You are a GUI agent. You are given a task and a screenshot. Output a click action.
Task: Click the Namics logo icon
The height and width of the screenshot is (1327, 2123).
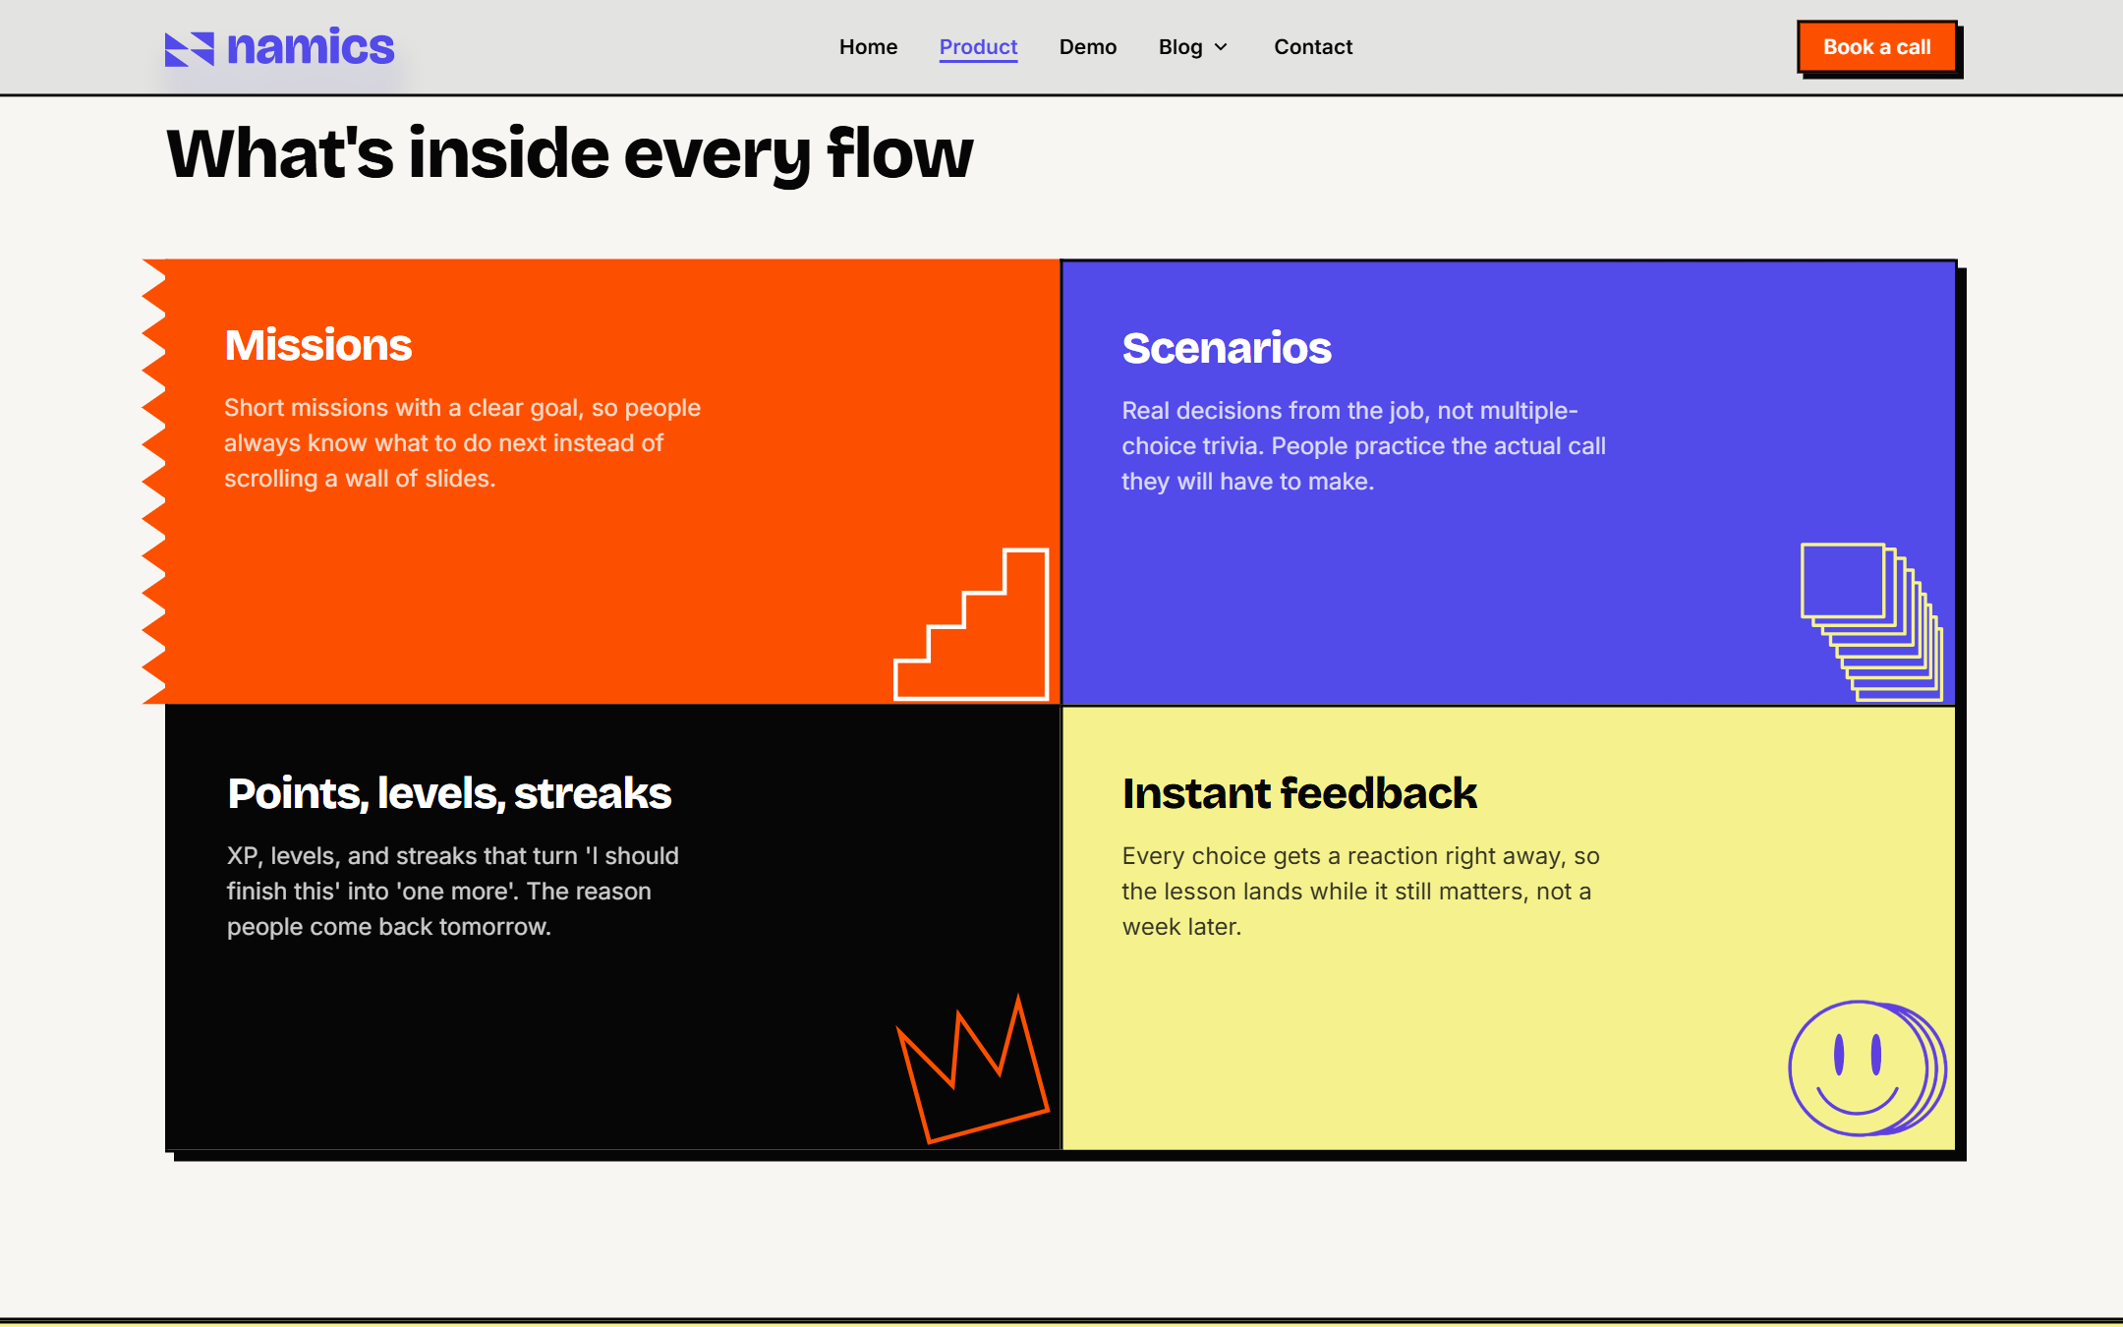click(189, 49)
